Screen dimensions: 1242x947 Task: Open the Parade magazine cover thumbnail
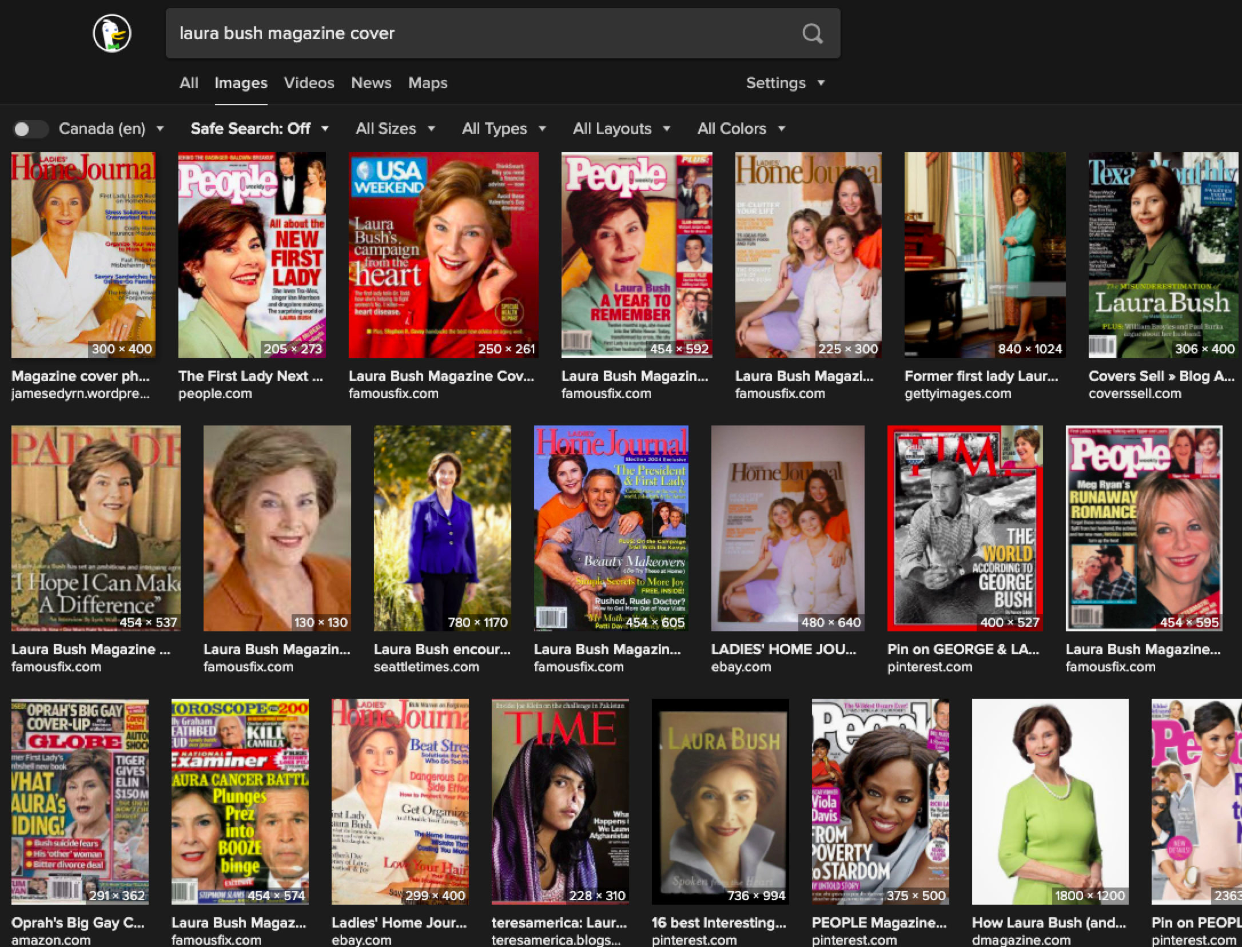[x=96, y=528]
